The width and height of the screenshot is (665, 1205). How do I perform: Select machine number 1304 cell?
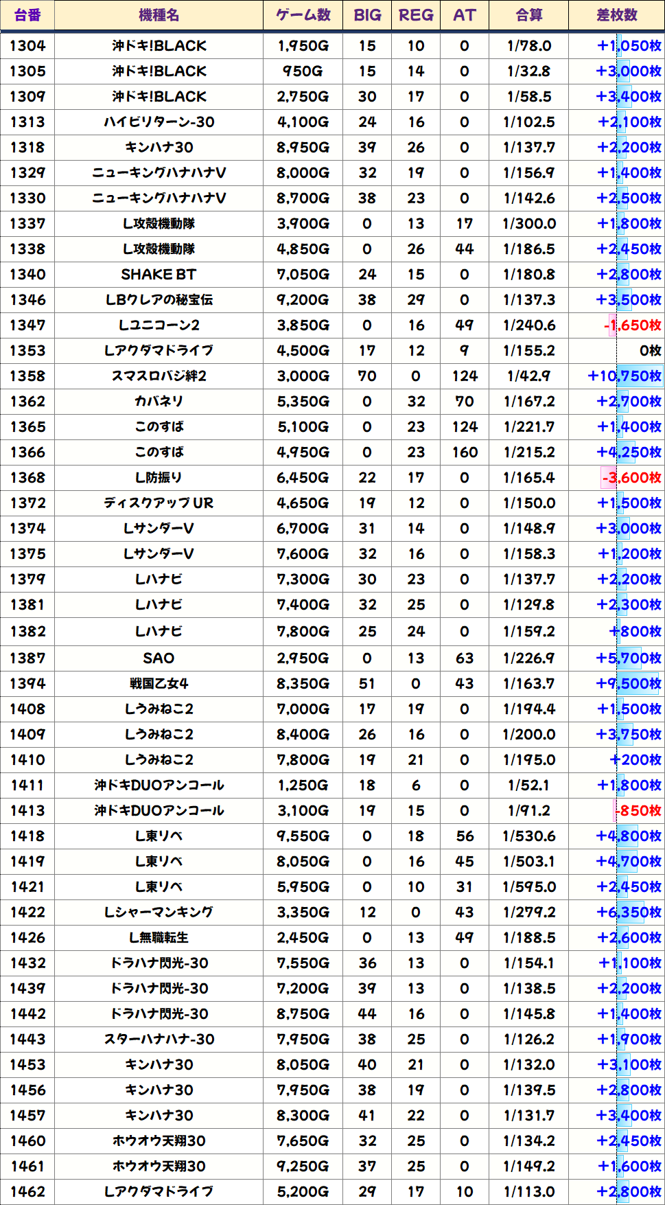[27, 46]
